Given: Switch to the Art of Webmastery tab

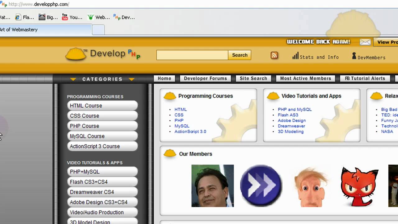Looking at the screenshot, I should pos(46,30).
